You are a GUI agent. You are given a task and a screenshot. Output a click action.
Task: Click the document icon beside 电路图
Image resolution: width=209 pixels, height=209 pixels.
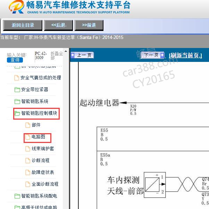pos(28,137)
